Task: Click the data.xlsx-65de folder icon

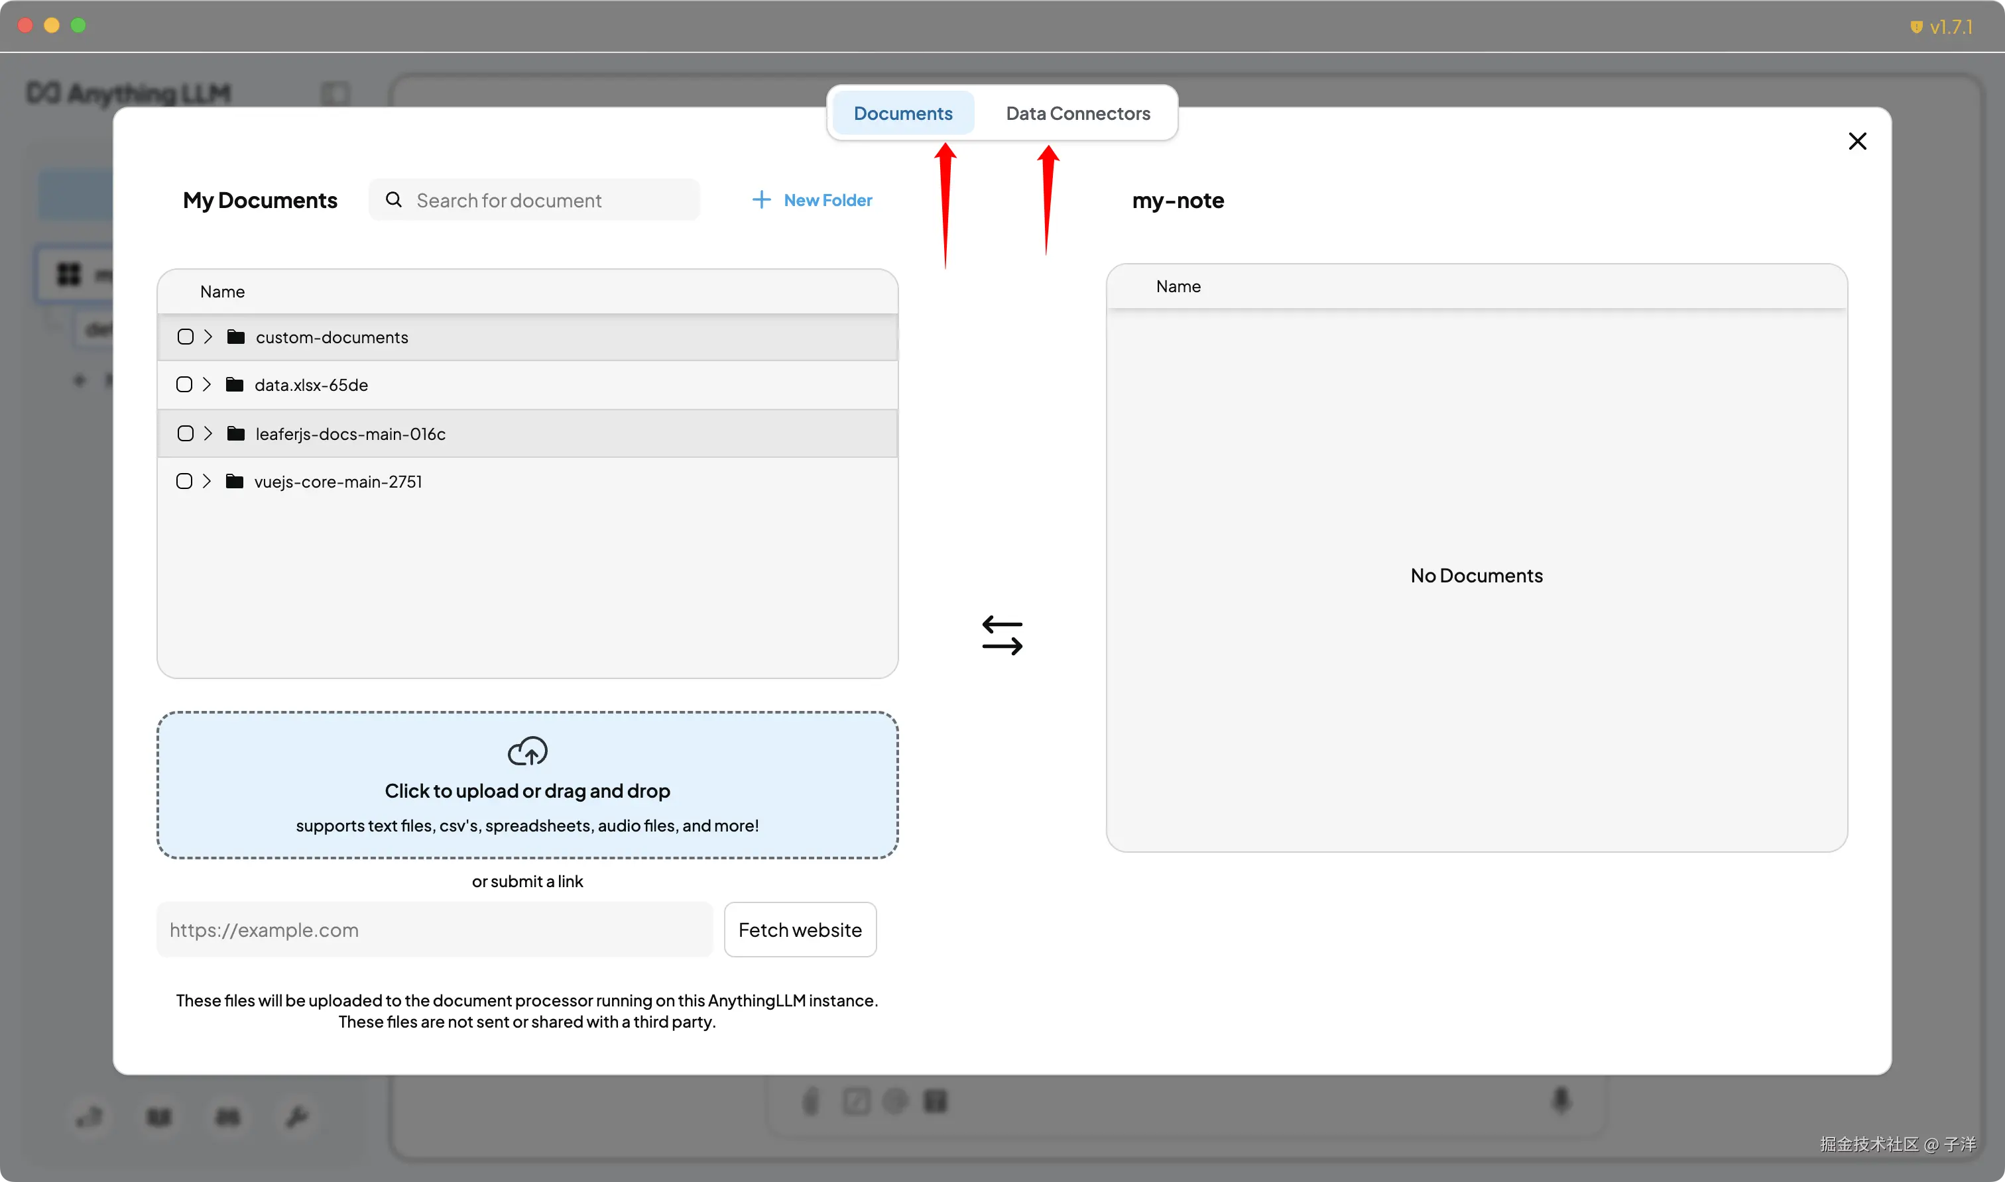Action: click(x=234, y=385)
